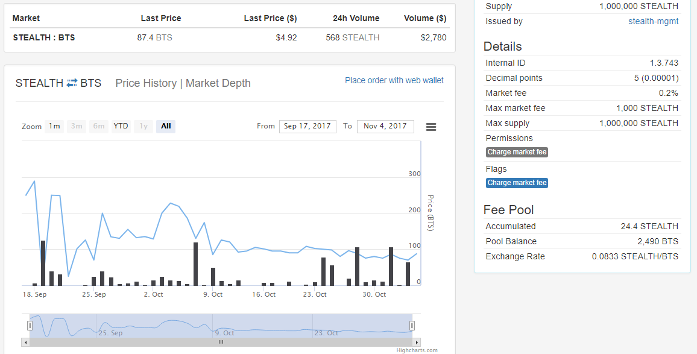Click the left navigator scroll arrow
The height and width of the screenshot is (354, 697).
tap(25, 342)
